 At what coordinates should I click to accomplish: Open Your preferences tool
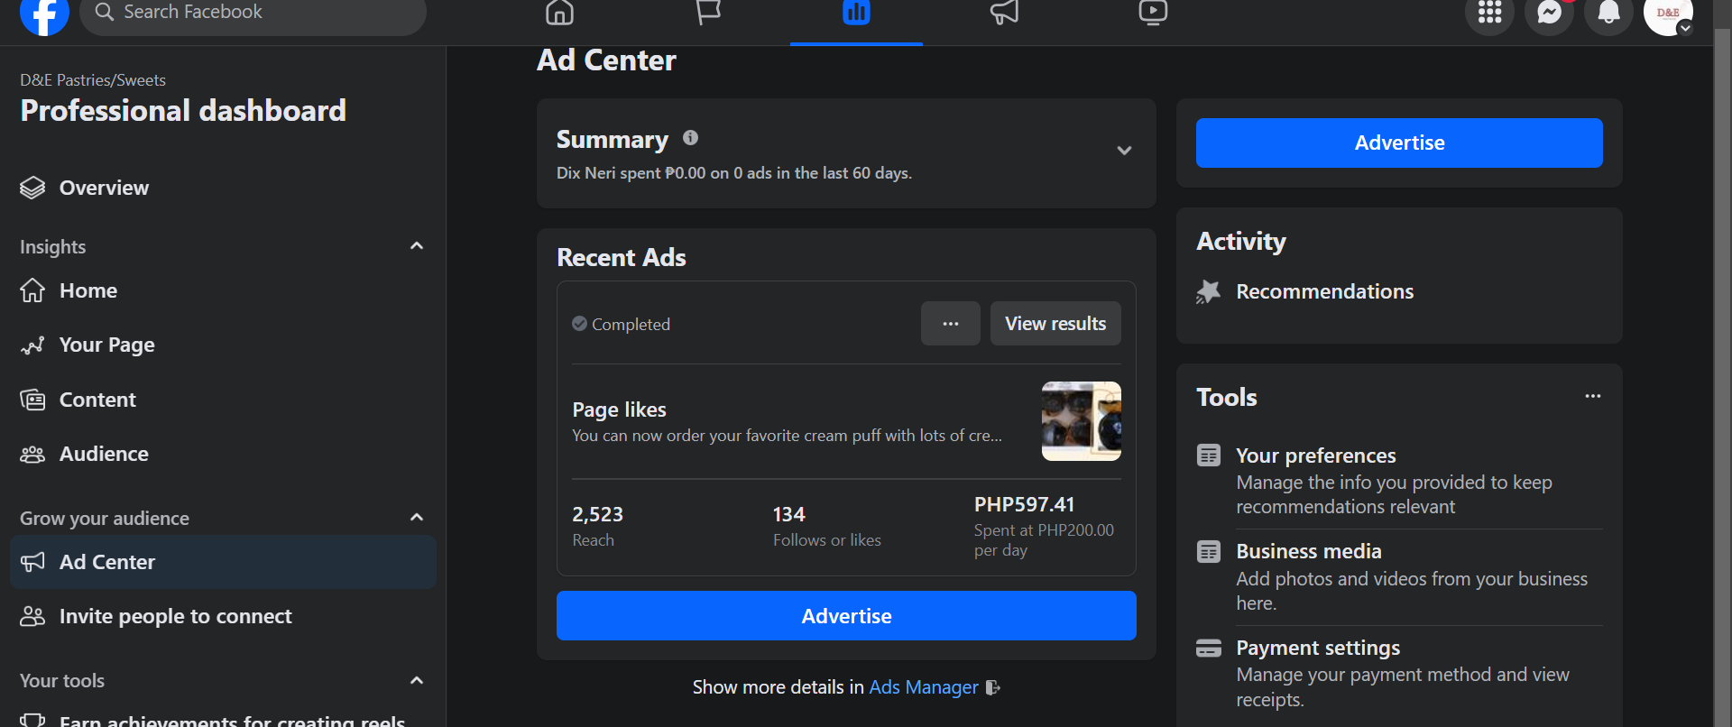pos(1399,481)
